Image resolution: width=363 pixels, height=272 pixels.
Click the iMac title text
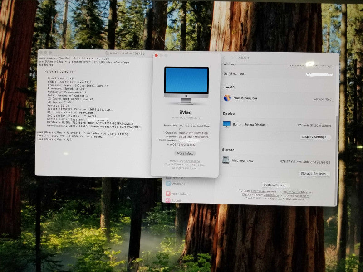[x=186, y=112]
